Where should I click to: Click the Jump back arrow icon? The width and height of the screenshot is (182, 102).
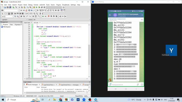coord(21,10)
